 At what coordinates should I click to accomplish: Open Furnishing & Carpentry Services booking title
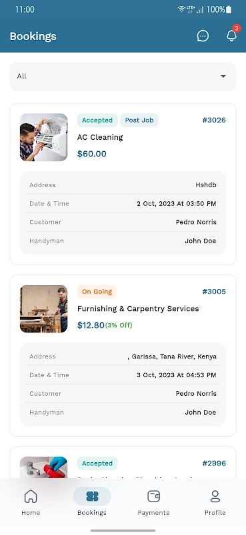coord(138,309)
